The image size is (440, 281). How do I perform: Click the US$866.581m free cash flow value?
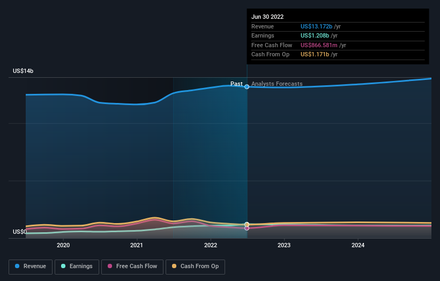click(319, 45)
